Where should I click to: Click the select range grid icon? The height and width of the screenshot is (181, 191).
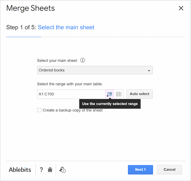(x=119, y=94)
